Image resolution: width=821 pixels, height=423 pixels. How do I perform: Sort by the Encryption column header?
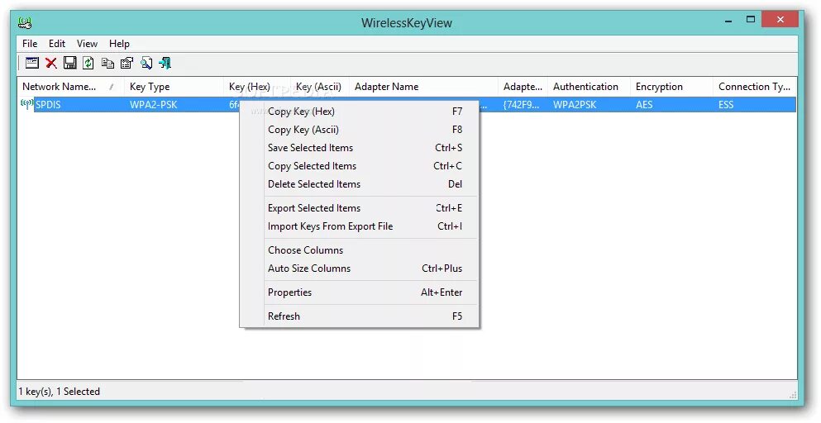[671, 87]
